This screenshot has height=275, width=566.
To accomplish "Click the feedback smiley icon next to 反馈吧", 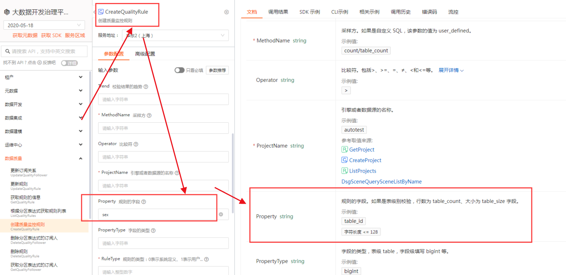I will [x=39, y=63].
